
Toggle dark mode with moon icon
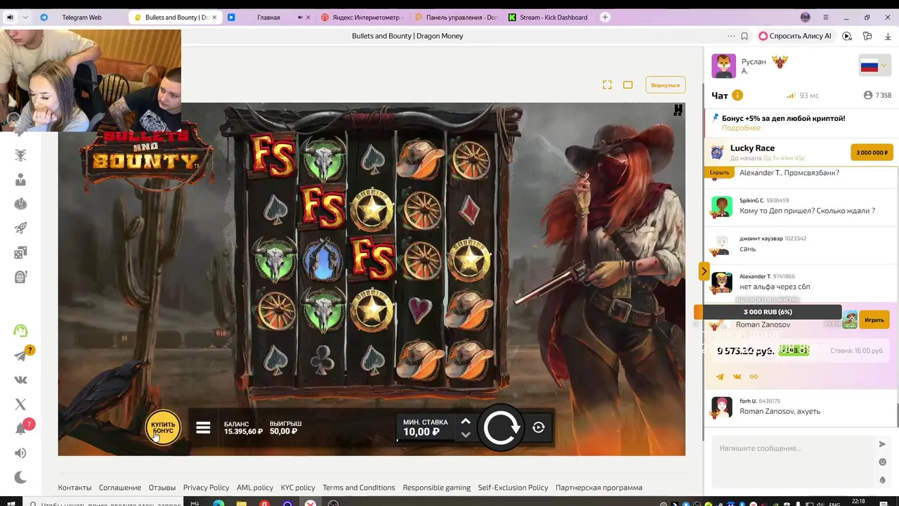(20, 478)
